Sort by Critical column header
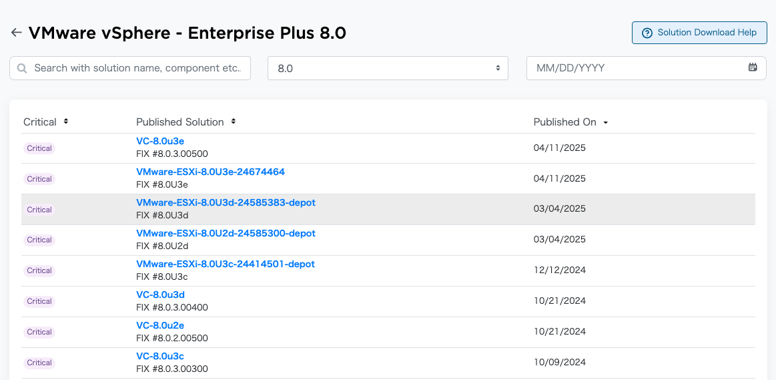776x380 pixels. point(40,122)
